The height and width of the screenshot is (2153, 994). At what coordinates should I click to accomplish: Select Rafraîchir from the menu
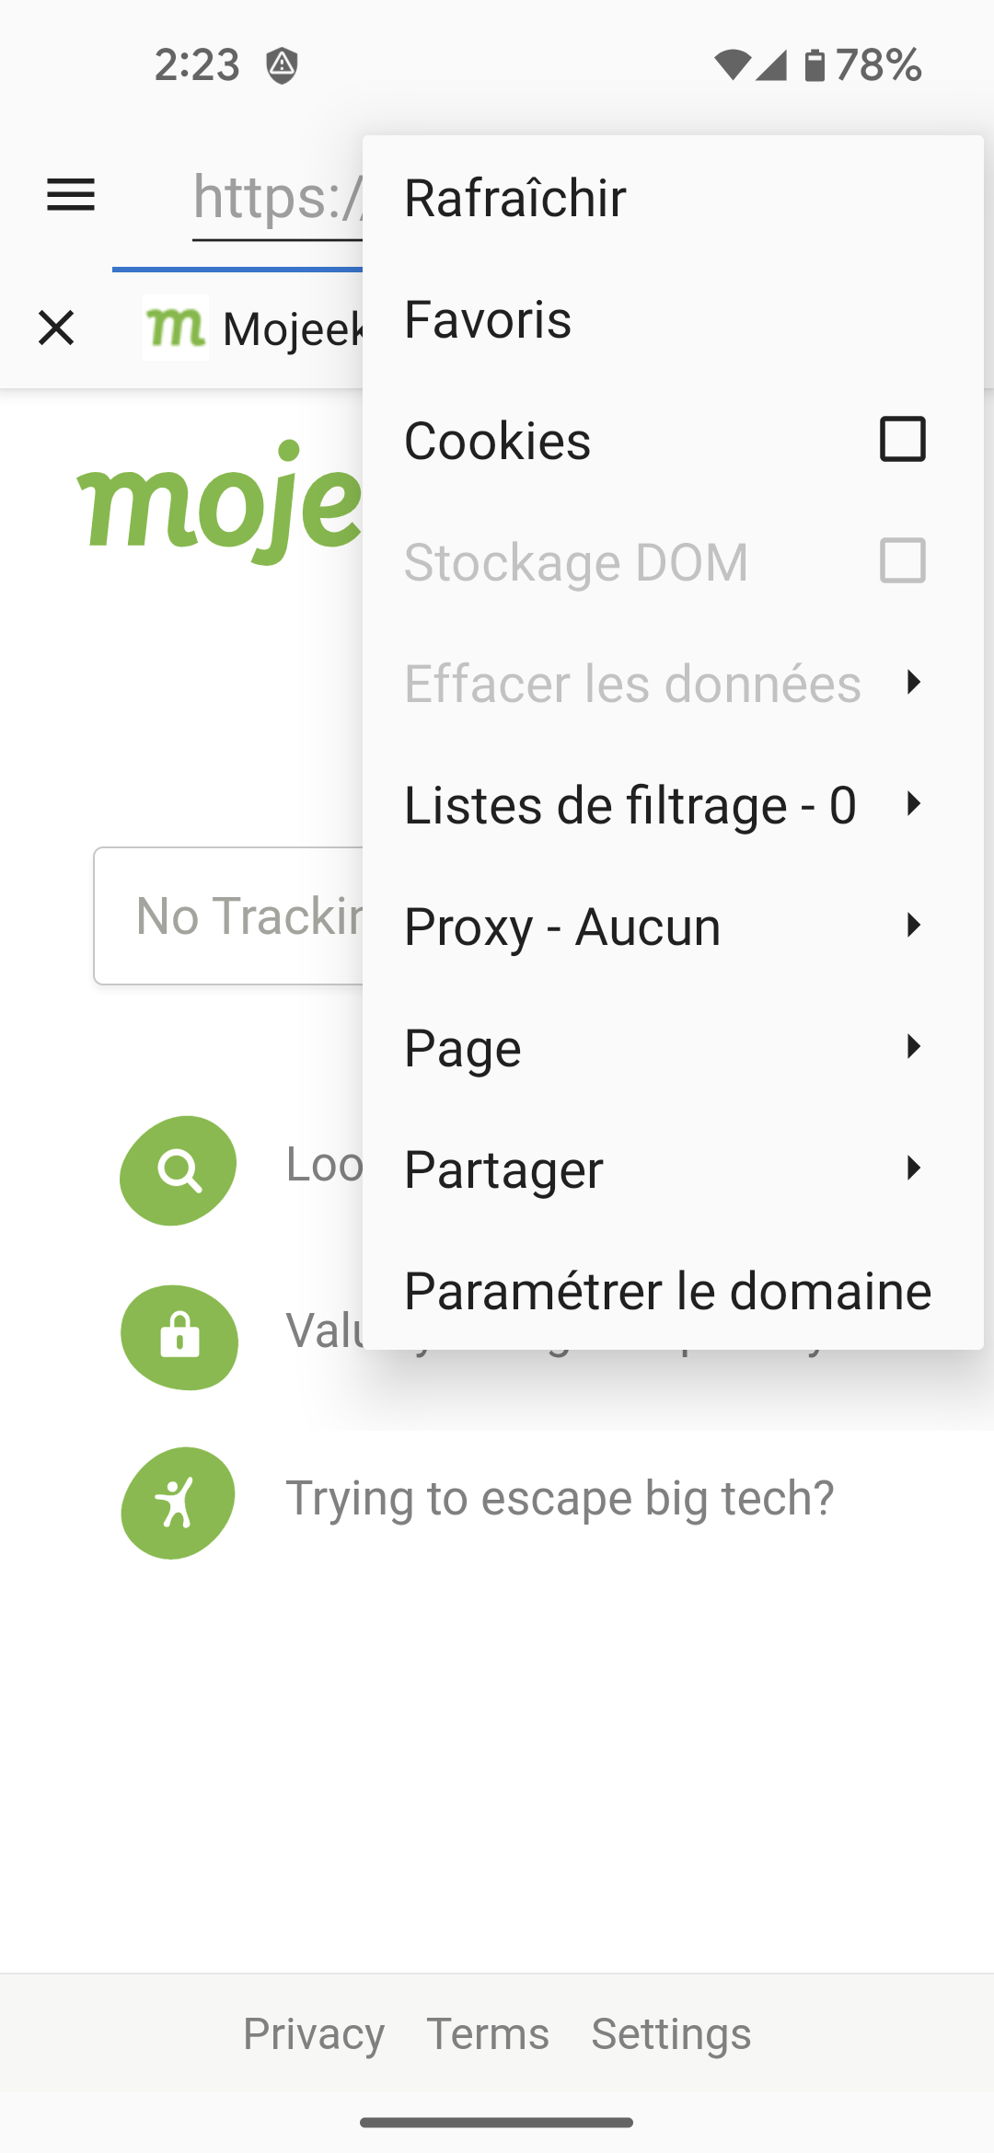(515, 198)
